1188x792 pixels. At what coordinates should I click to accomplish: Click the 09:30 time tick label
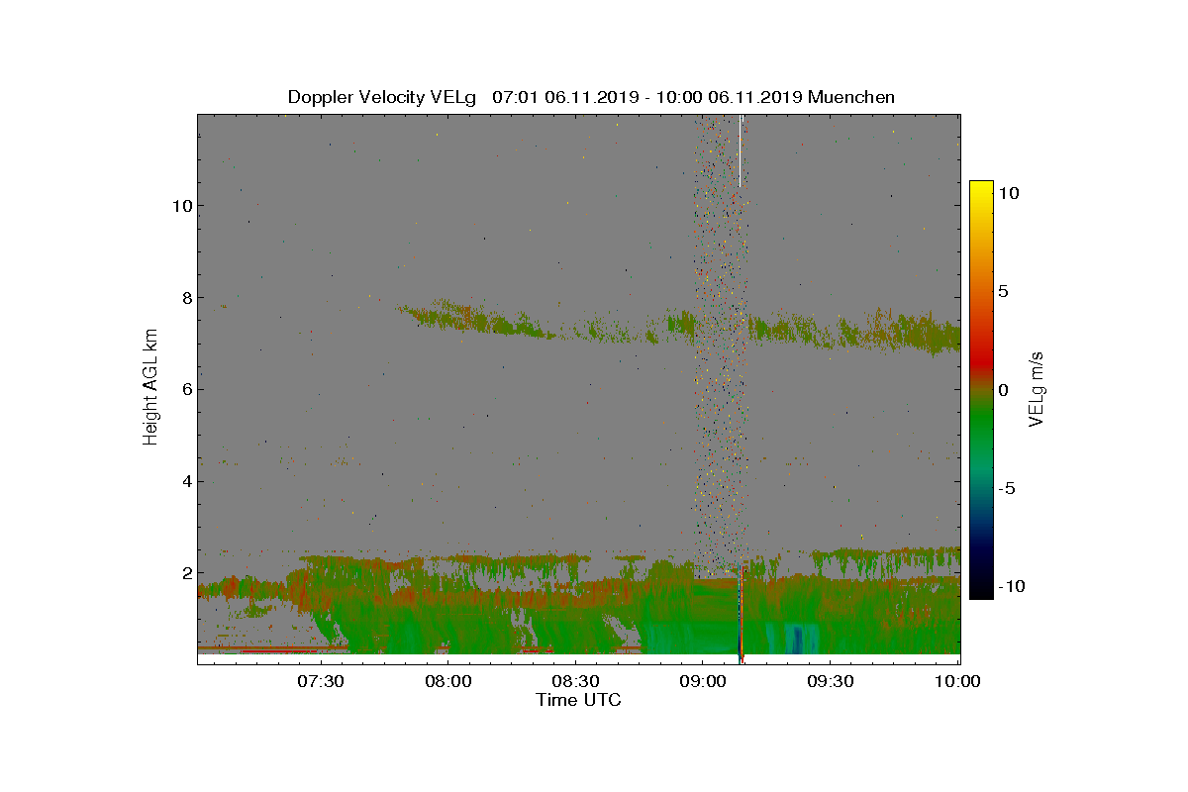[x=831, y=681]
